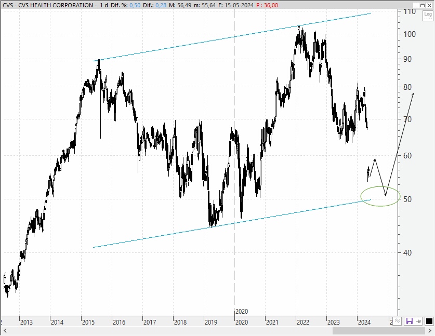Click the 90 price axis label
435x336 pixels.
point(407,59)
